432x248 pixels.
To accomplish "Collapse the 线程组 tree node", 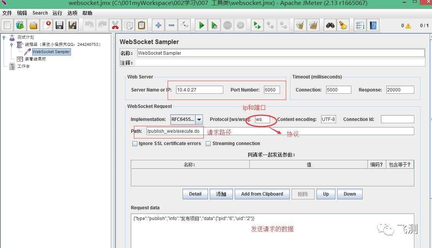I will point(11,44).
